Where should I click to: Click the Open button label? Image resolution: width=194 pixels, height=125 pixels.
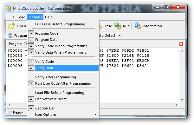click(21, 26)
